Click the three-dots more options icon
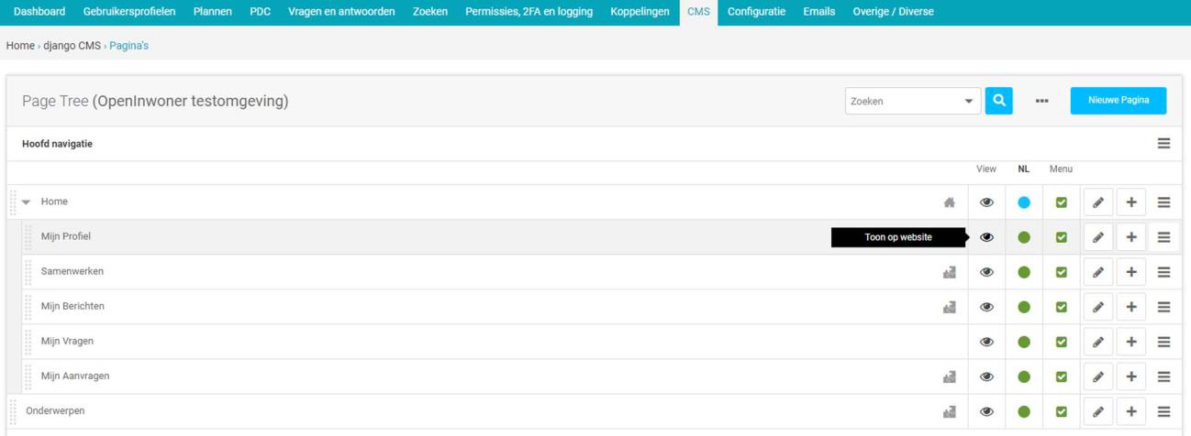Image resolution: width=1191 pixels, height=436 pixels. [1041, 102]
